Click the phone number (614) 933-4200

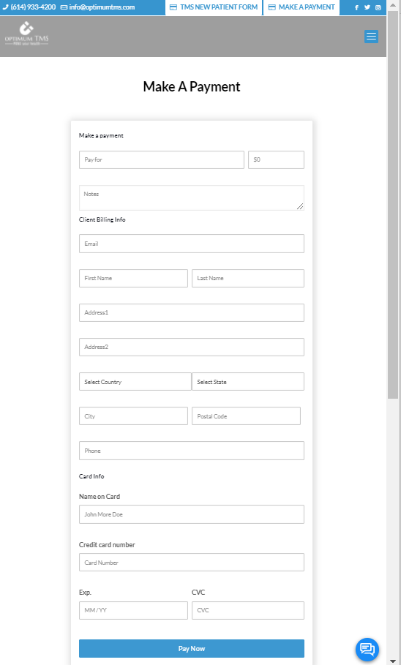[29, 7]
